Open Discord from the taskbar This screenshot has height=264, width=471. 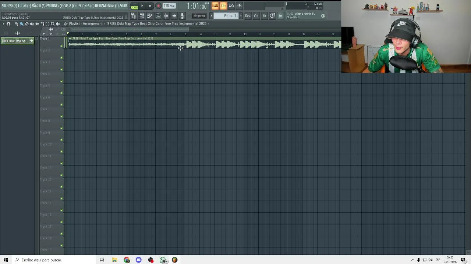coord(139,260)
